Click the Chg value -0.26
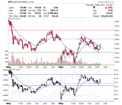The width and height of the screenshot is (122, 105). [x=110, y=10]
